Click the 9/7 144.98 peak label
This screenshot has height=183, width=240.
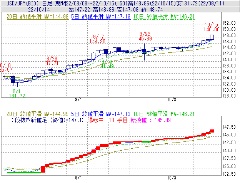[x=98, y=39]
